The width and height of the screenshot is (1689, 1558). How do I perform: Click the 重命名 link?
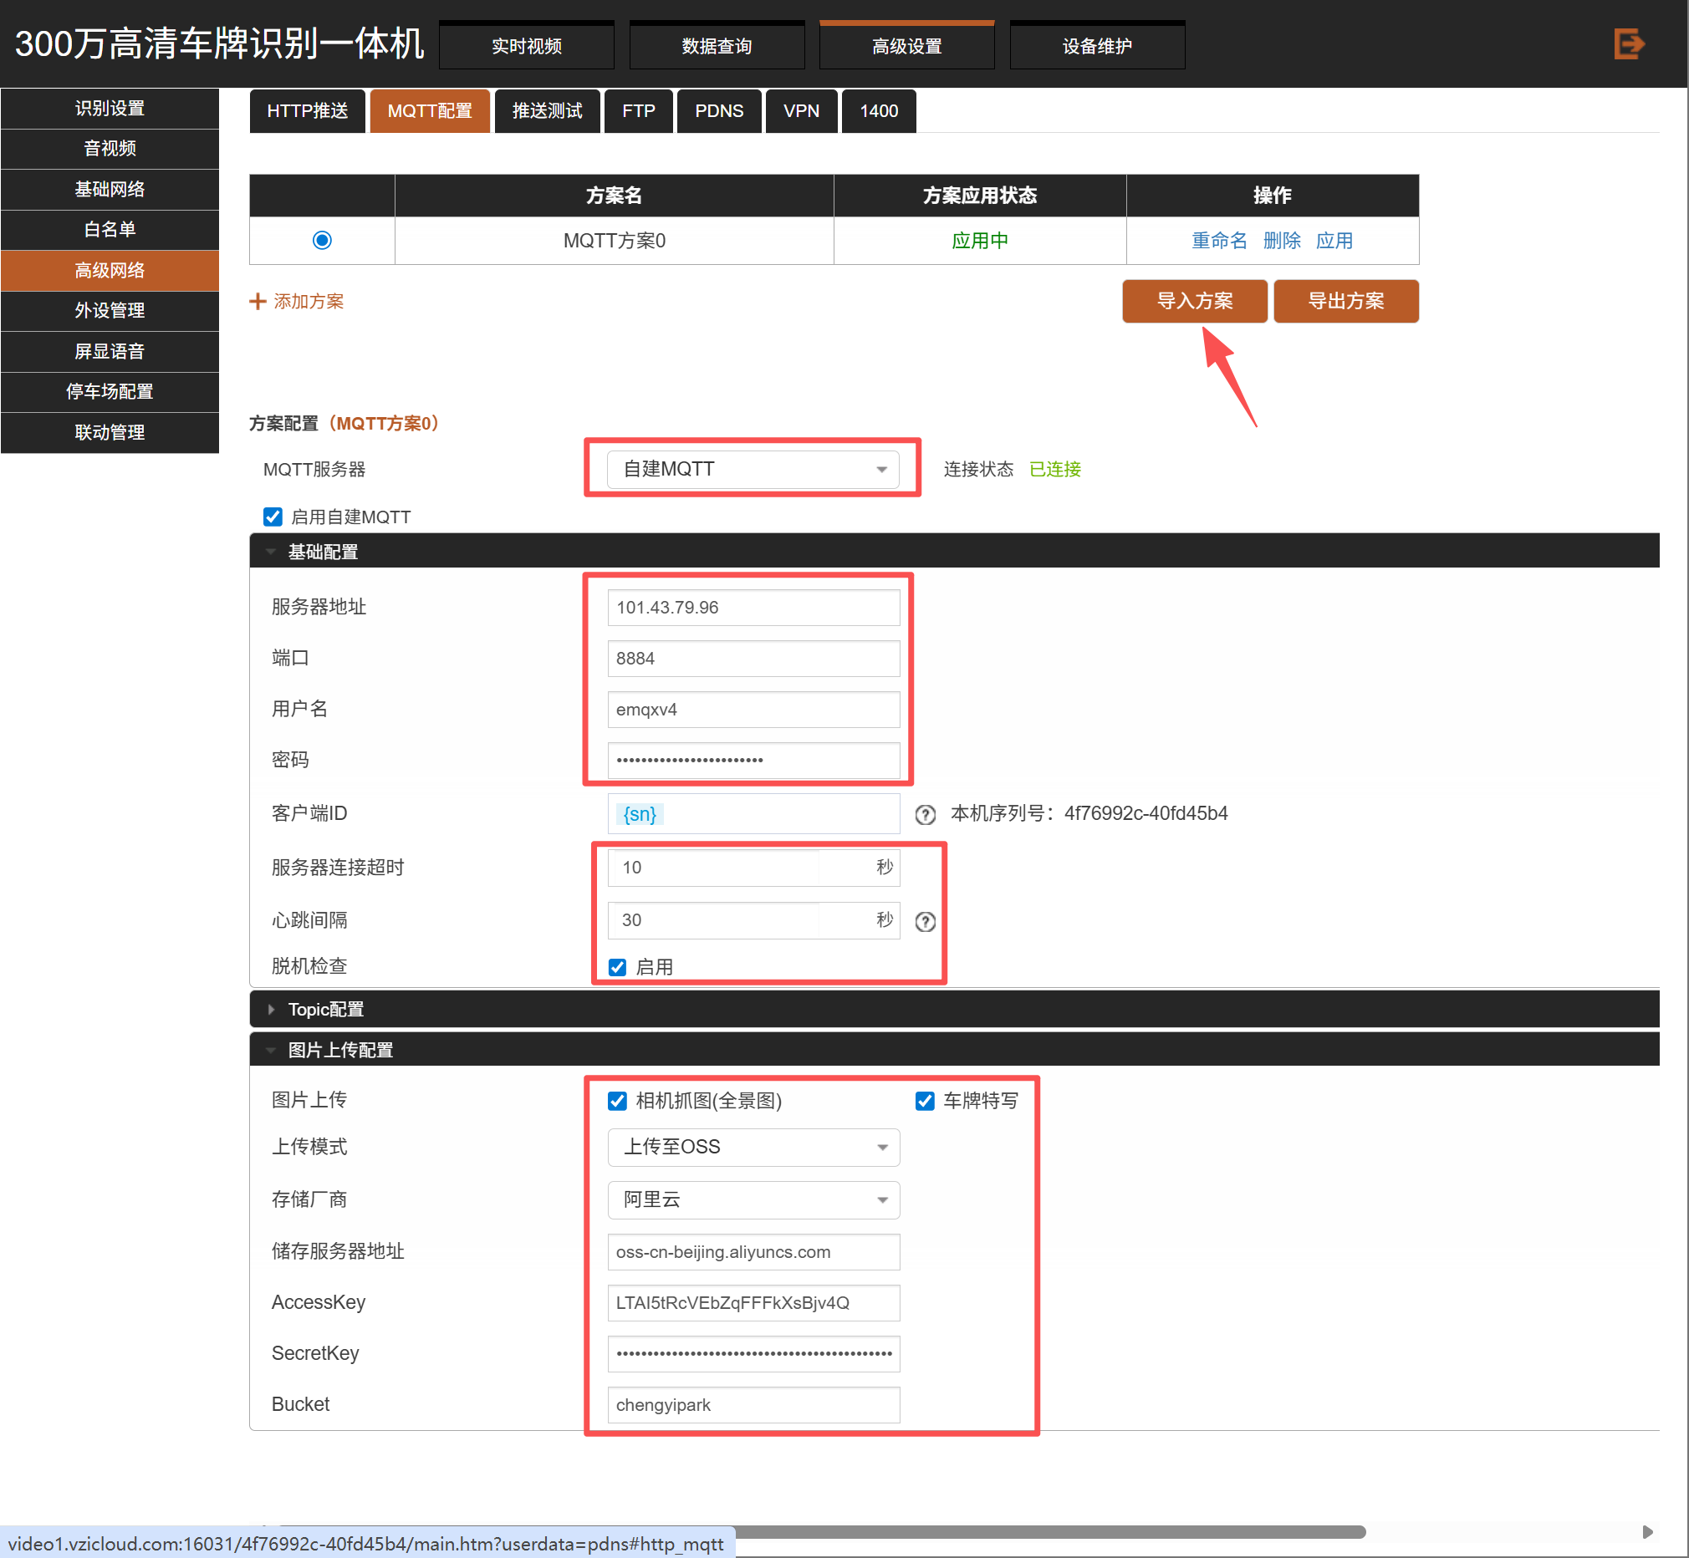[x=1218, y=240]
